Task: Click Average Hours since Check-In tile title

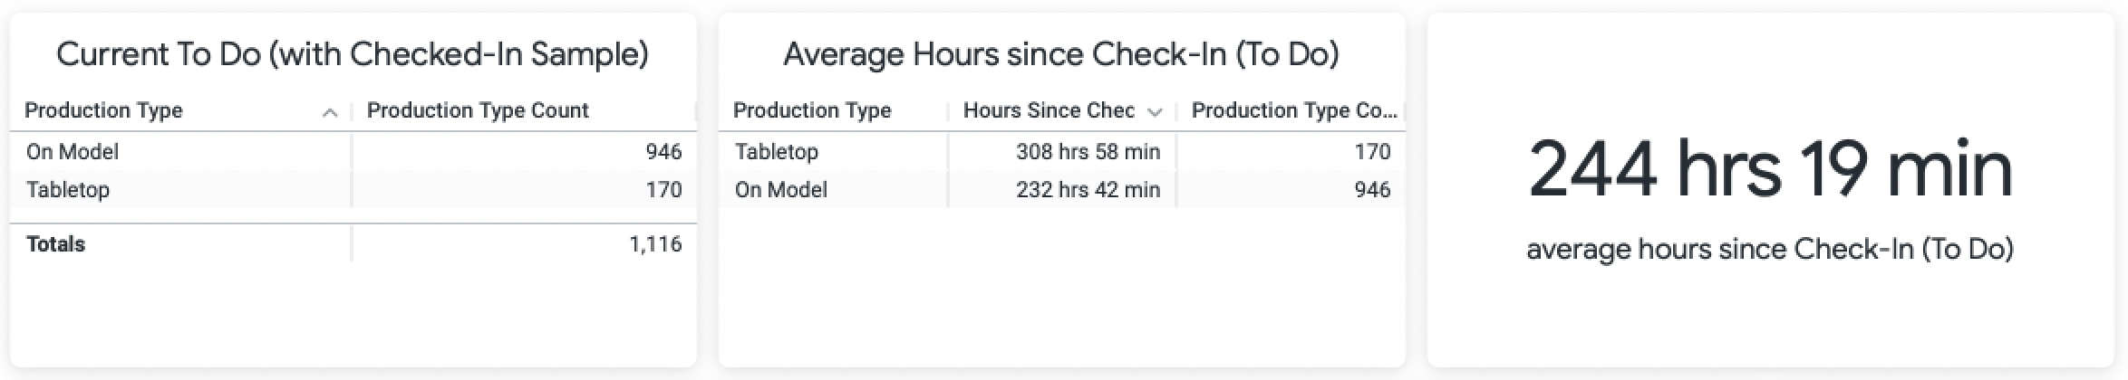Action: click(x=1061, y=54)
